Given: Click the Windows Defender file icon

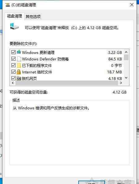Looking at the screenshot, I should [19, 59].
